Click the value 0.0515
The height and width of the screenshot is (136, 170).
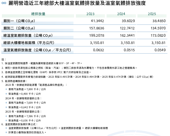129,50
